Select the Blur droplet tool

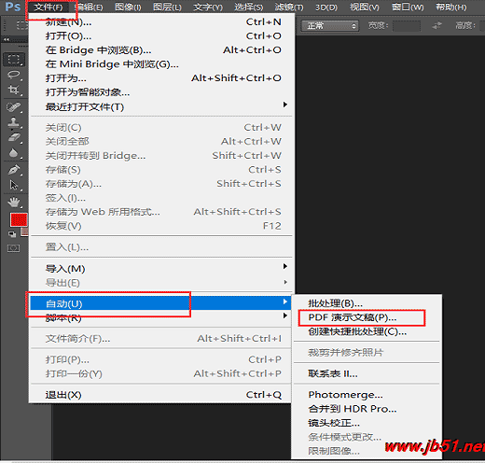coord(14,153)
